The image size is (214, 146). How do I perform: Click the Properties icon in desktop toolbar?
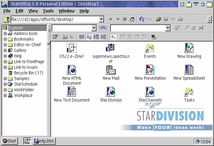pos(55,37)
